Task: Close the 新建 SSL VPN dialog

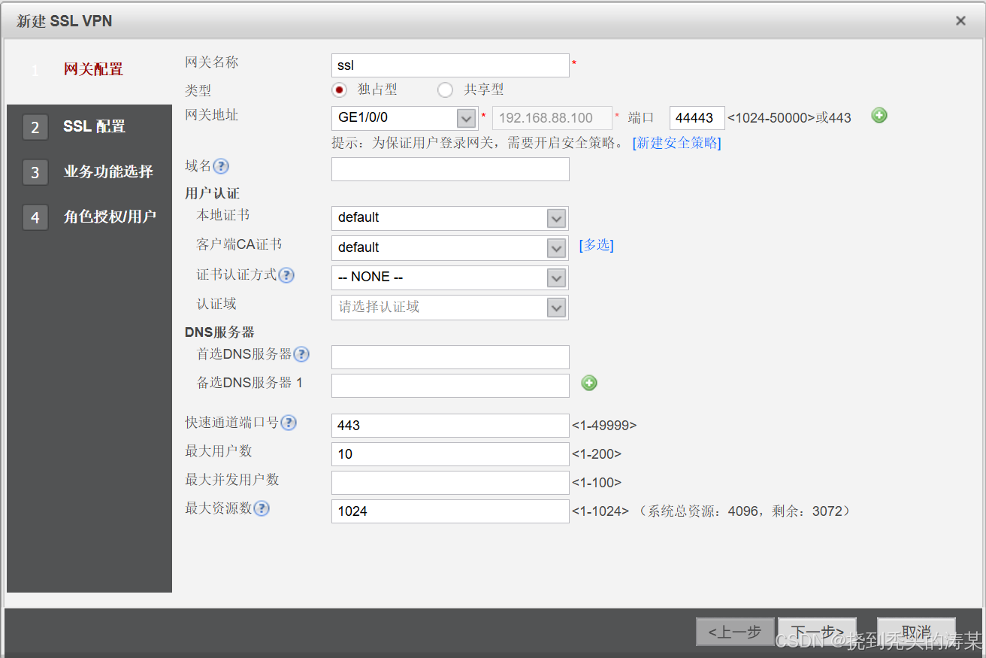Action: click(960, 21)
